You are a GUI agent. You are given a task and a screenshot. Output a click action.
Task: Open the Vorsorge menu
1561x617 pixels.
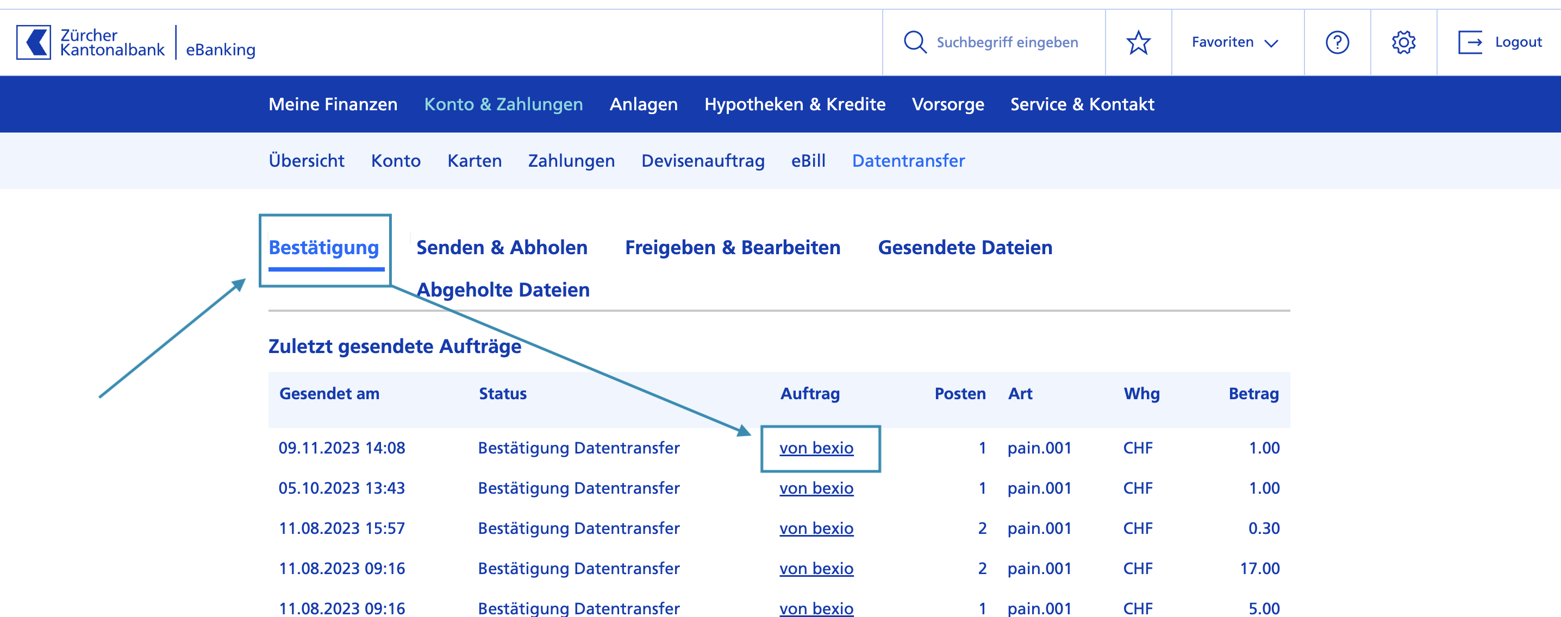point(948,105)
